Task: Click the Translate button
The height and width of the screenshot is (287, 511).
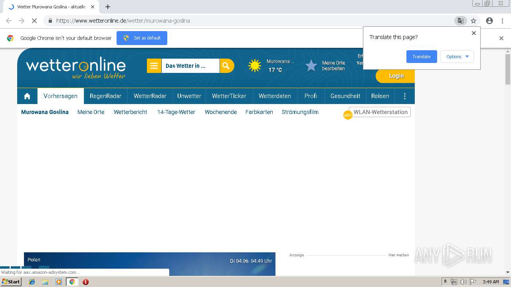Action: [422, 57]
